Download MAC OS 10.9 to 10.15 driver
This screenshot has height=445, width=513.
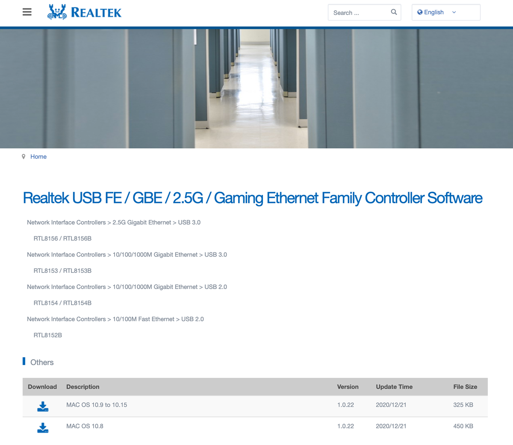pos(43,406)
